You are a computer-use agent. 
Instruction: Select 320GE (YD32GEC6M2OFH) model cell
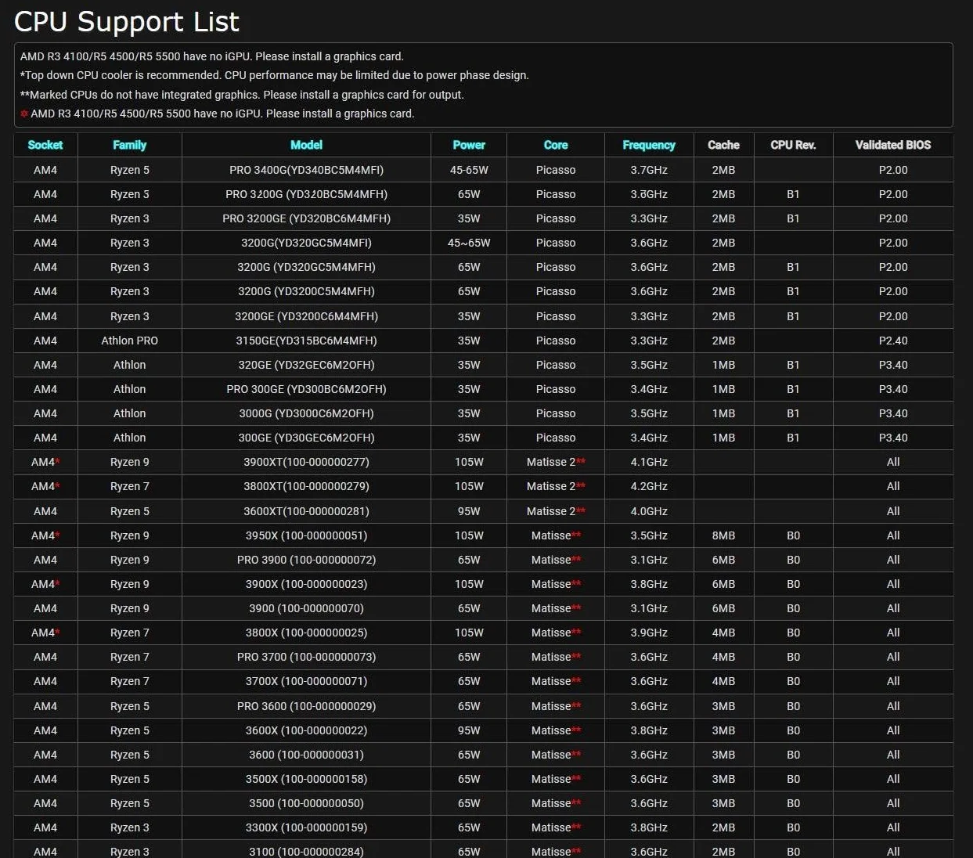coord(306,365)
